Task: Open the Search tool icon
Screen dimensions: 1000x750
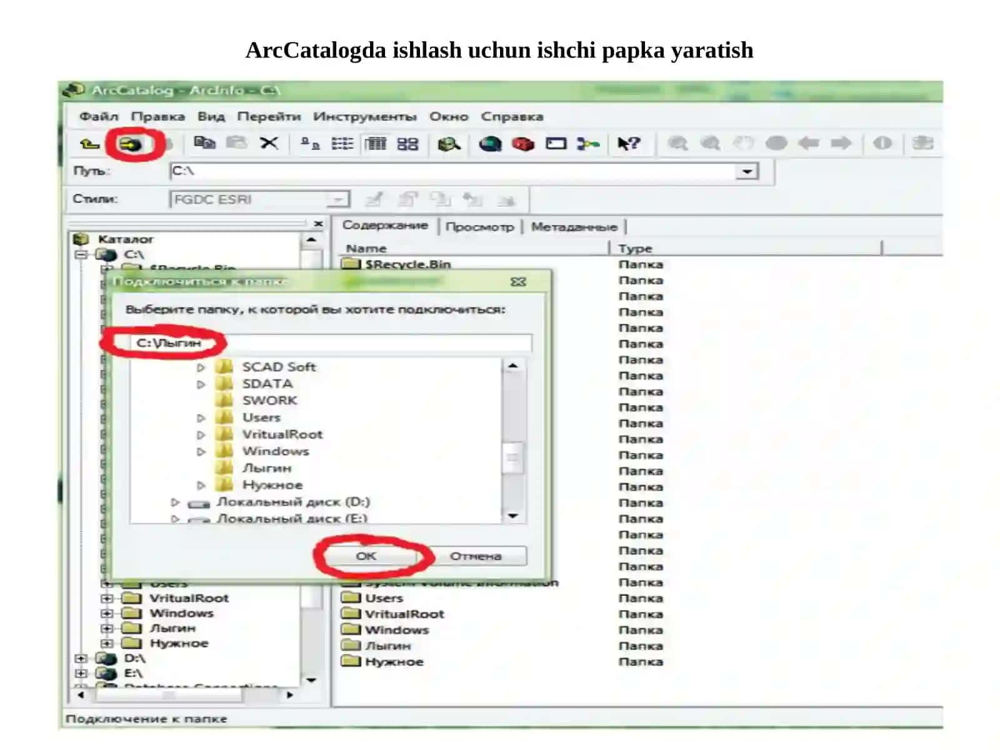Action: tap(449, 144)
